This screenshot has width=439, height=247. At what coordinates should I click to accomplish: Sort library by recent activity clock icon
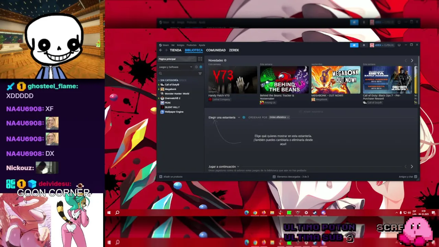coord(196,67)
